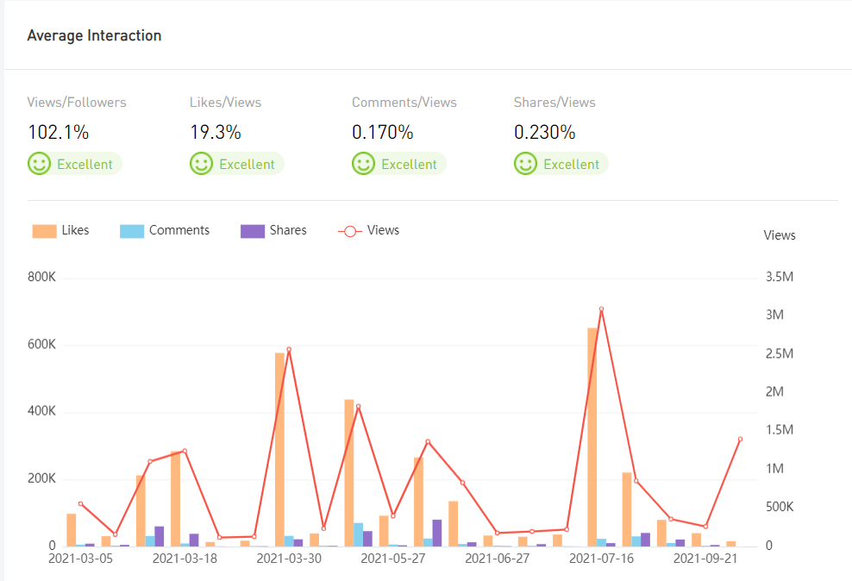Click the 102.1% Views/Followers value
Viewport: 852px width, 581px height.
tap(59, 133)
